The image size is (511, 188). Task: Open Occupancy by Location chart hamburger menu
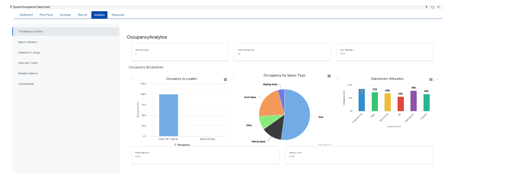point(226,79)
